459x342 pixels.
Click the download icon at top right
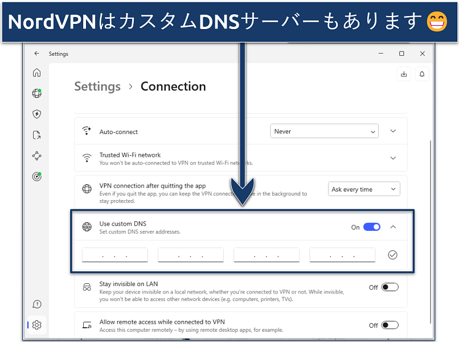point(404,74)
